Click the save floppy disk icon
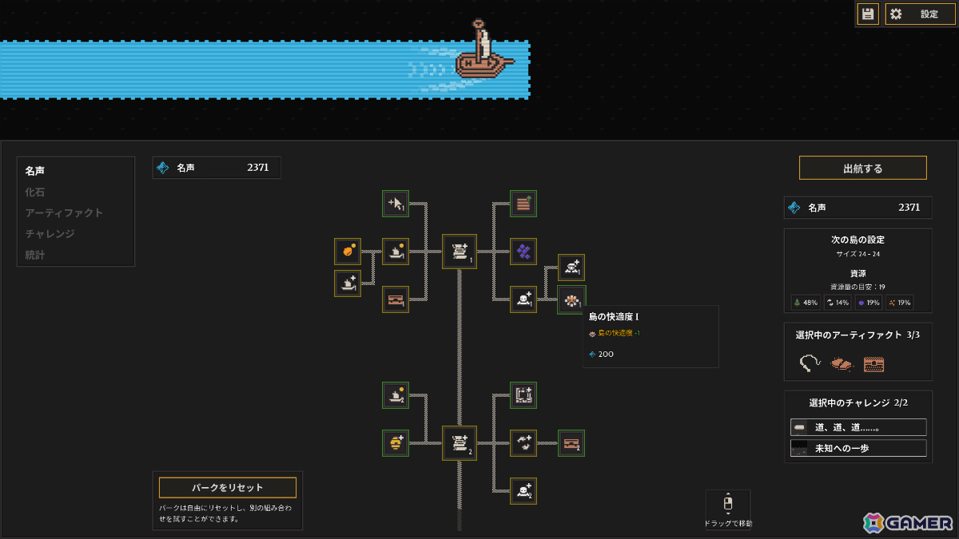This screenshot has width=959, height=539. click(x=868, y=14)
